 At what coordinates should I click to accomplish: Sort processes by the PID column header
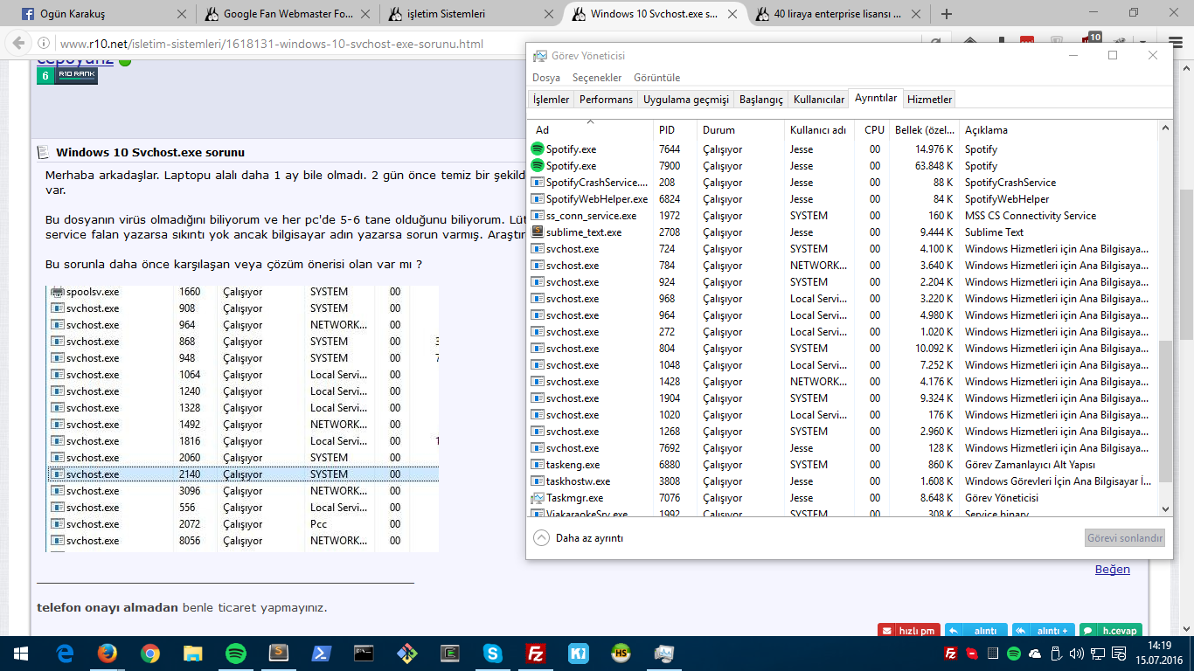click(x=675, y=129)
